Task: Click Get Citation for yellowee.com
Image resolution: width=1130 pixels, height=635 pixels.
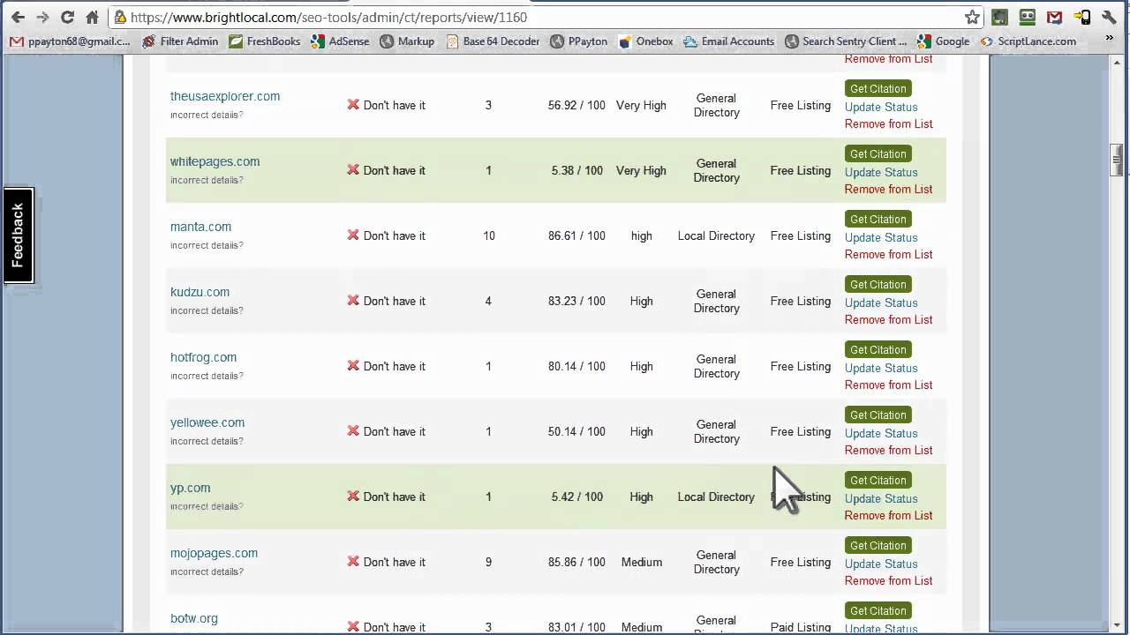Action: tap(878, 415)
